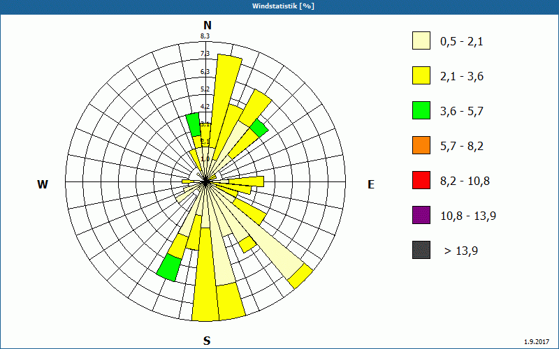Viewport: 559px width, 349px height.
Task: Click the legend label '10,8 - 13,9'
Action: point(468,216)
